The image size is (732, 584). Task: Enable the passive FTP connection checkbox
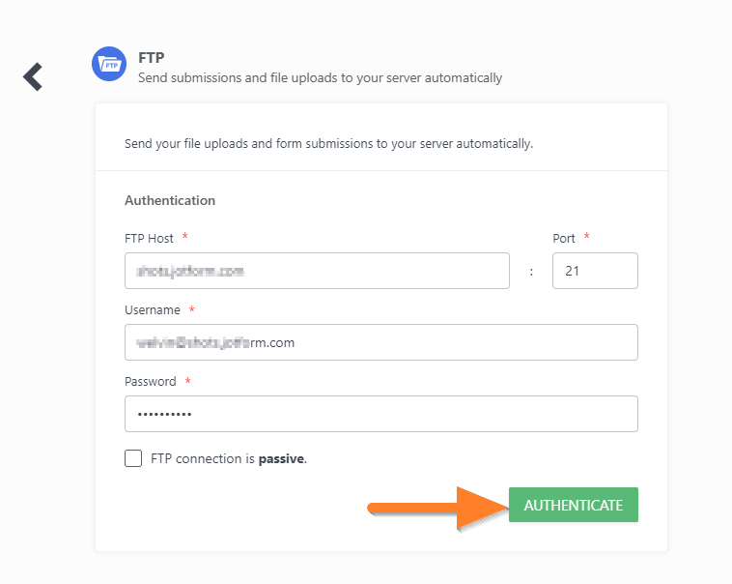(133, 458)
